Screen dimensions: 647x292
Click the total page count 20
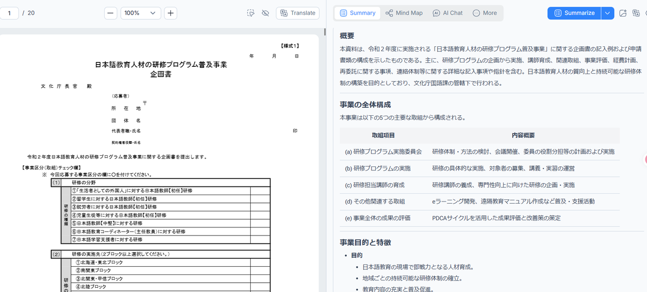coord(31,13)
